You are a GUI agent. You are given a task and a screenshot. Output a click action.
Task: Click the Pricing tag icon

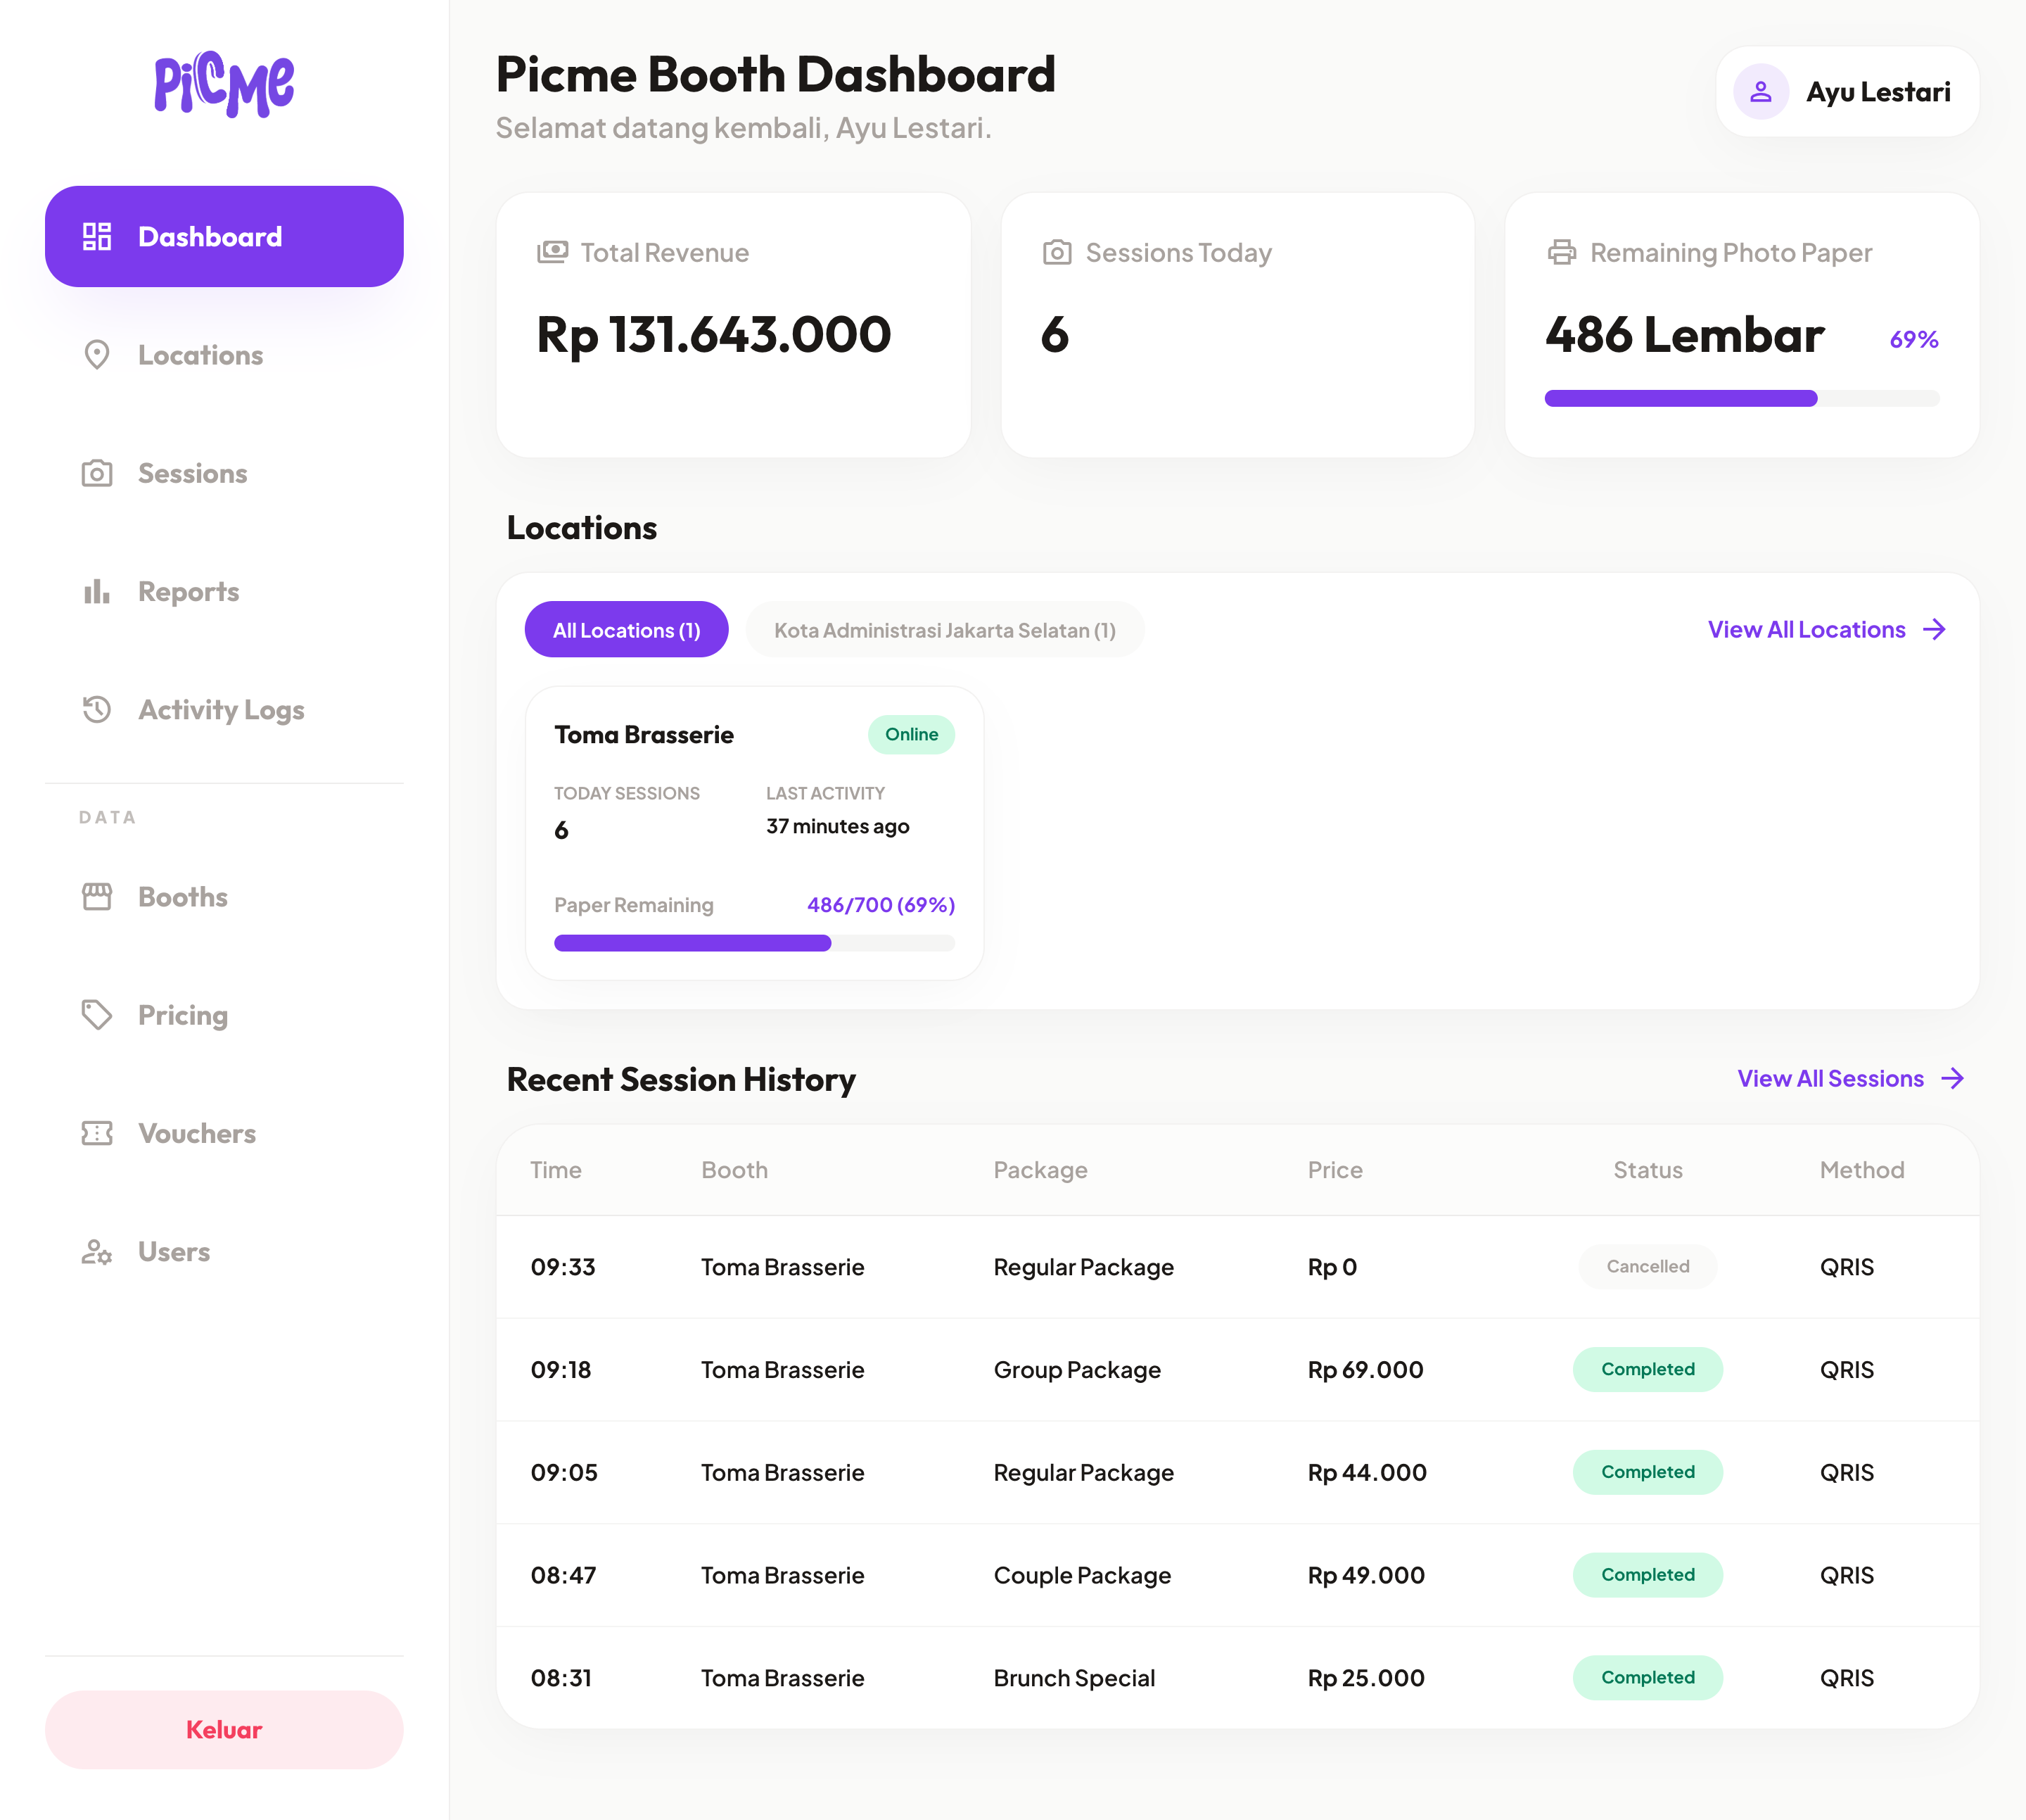[x=97, y=1014]
